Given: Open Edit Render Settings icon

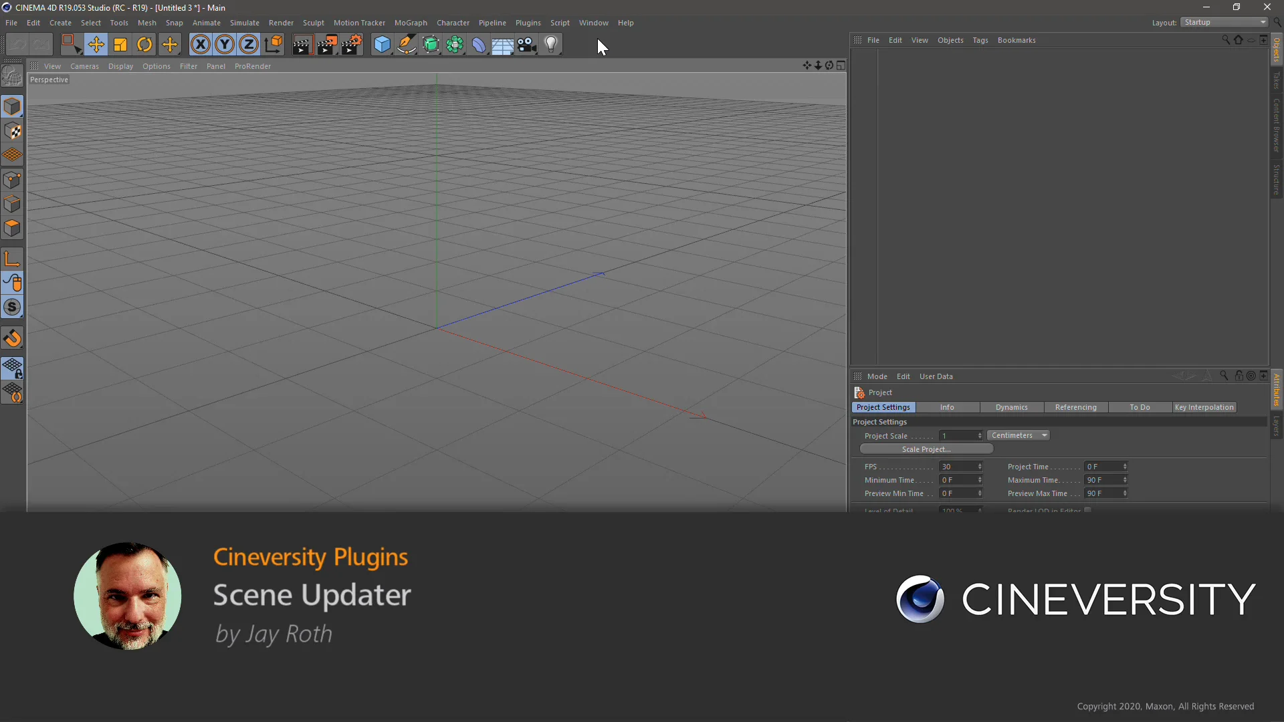Looking at the screenshot, I should click(x=352, y=45).
